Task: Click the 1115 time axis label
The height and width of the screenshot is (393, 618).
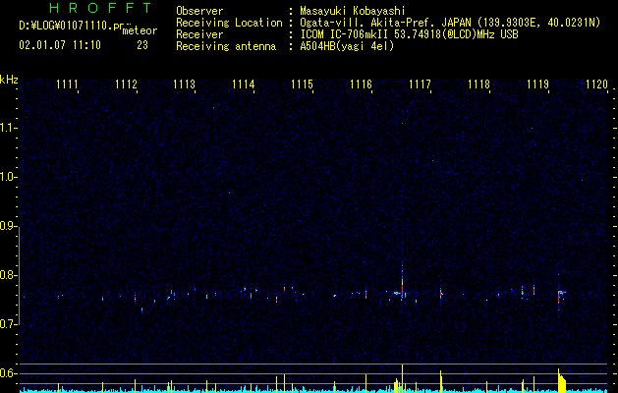Action: 302,84
